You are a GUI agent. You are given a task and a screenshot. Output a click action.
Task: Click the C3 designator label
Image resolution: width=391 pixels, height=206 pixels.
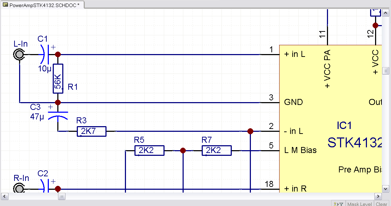(35, 107)
